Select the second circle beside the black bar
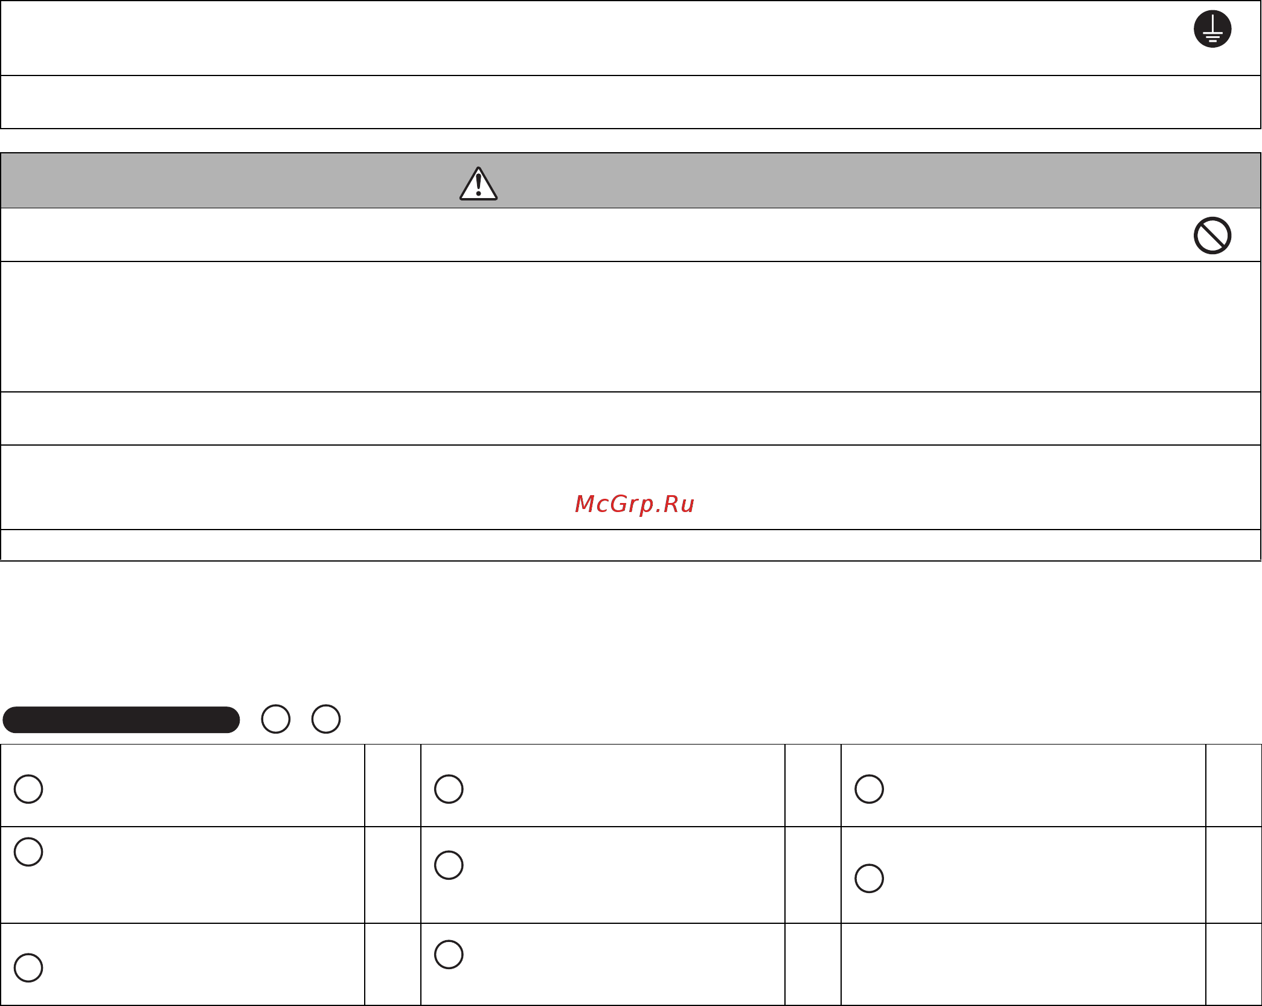Image resolution: width=1262 pixels, height=1006 pixels. point(326,719)
